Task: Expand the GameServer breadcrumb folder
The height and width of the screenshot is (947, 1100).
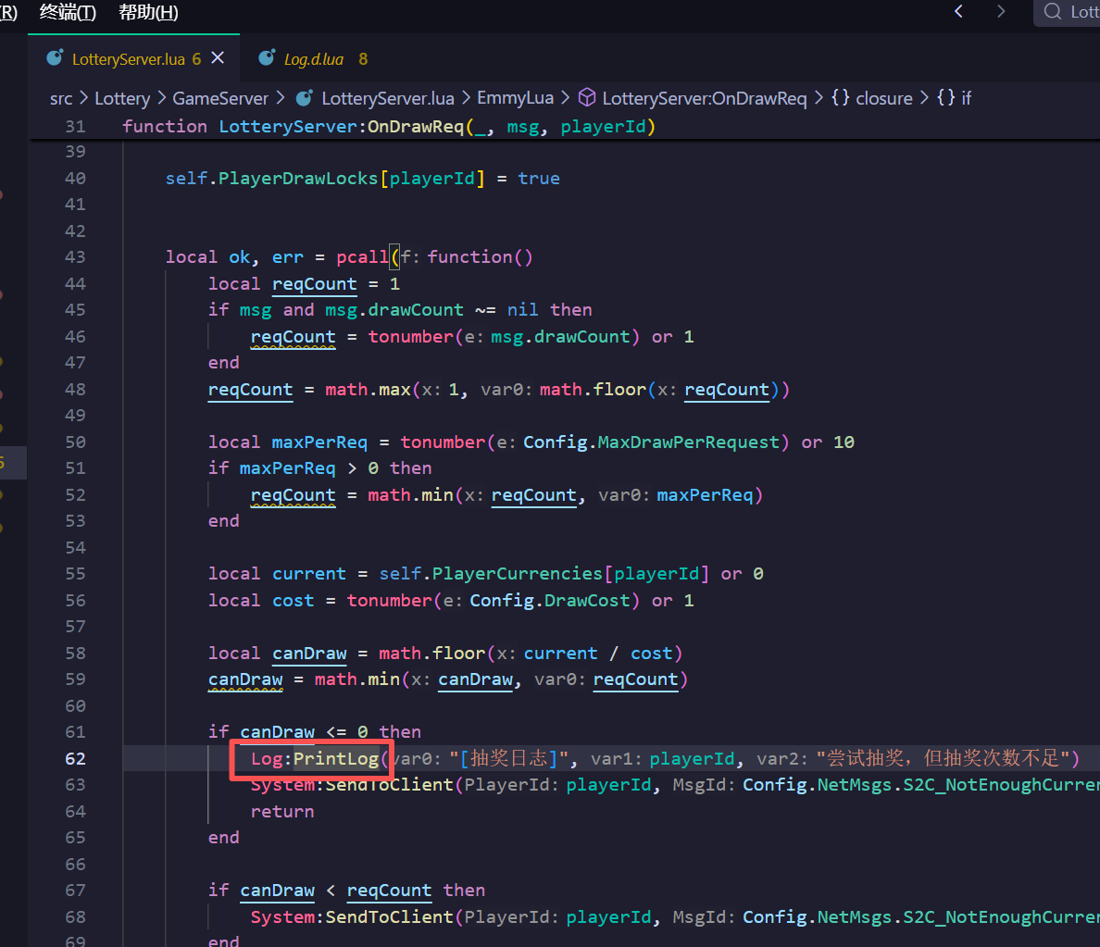Action: pos(220,98)
